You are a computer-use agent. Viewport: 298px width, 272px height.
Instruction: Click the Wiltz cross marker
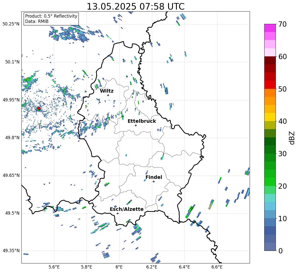[x=108, y=95]
